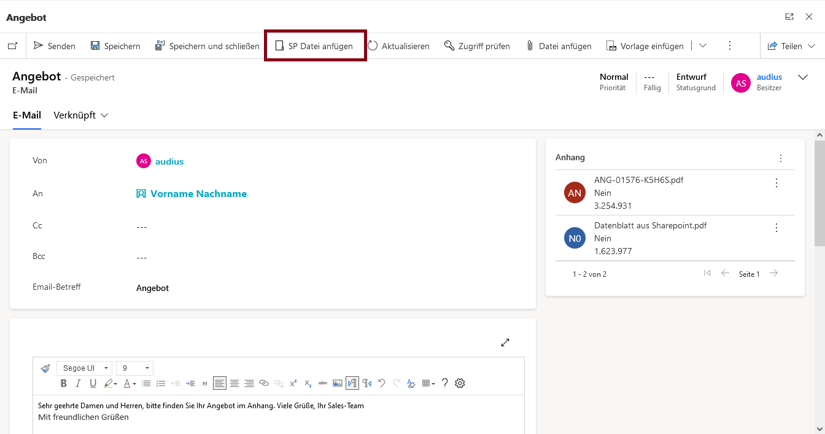The height and width of the screenshot is (434, 825).
Task: Open options for ANG-01576-K5H6S.pdf attachment
Action: click(x=777, y=183)
